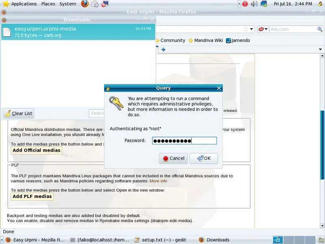
Task: Click the Add PLF medias button
Action: 32,196
